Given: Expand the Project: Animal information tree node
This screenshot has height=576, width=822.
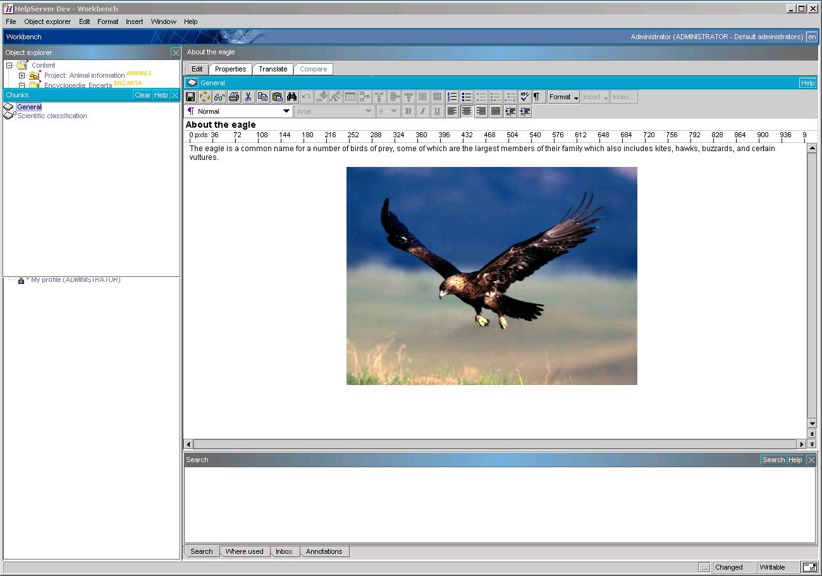Looking at the screenshot, I should pyautogui.click(x=21, y=75).
